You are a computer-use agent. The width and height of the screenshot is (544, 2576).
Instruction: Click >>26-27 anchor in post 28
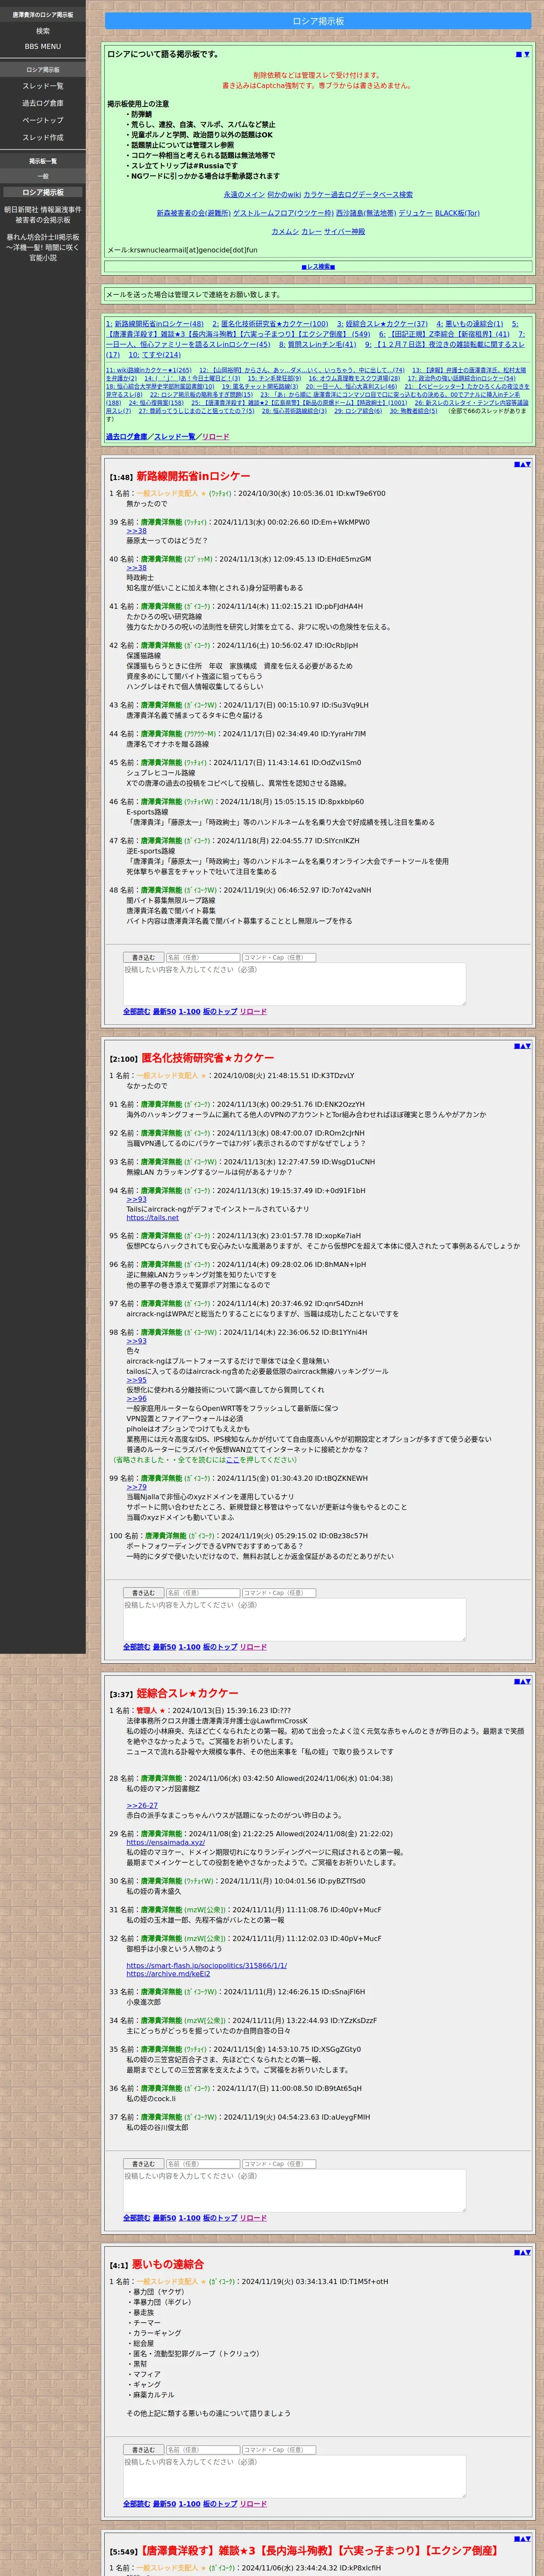(142, 1806)
